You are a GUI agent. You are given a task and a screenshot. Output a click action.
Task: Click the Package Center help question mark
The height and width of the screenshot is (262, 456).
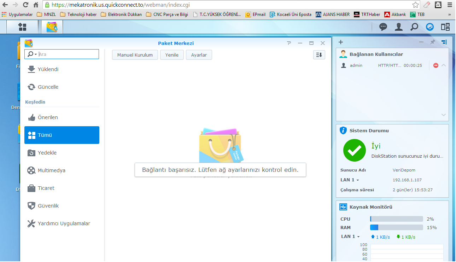pos(289,43)
